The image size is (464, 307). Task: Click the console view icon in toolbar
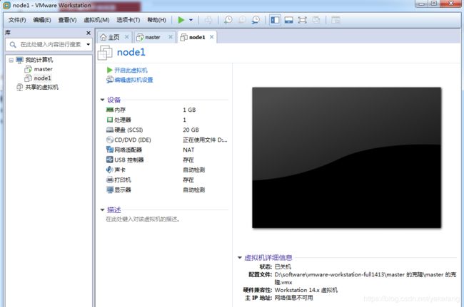(336, 20)
